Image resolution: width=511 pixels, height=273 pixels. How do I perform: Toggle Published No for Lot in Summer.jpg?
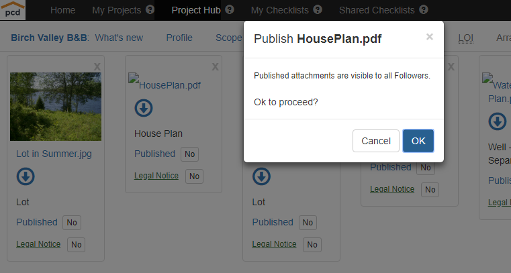pos(72,223)
